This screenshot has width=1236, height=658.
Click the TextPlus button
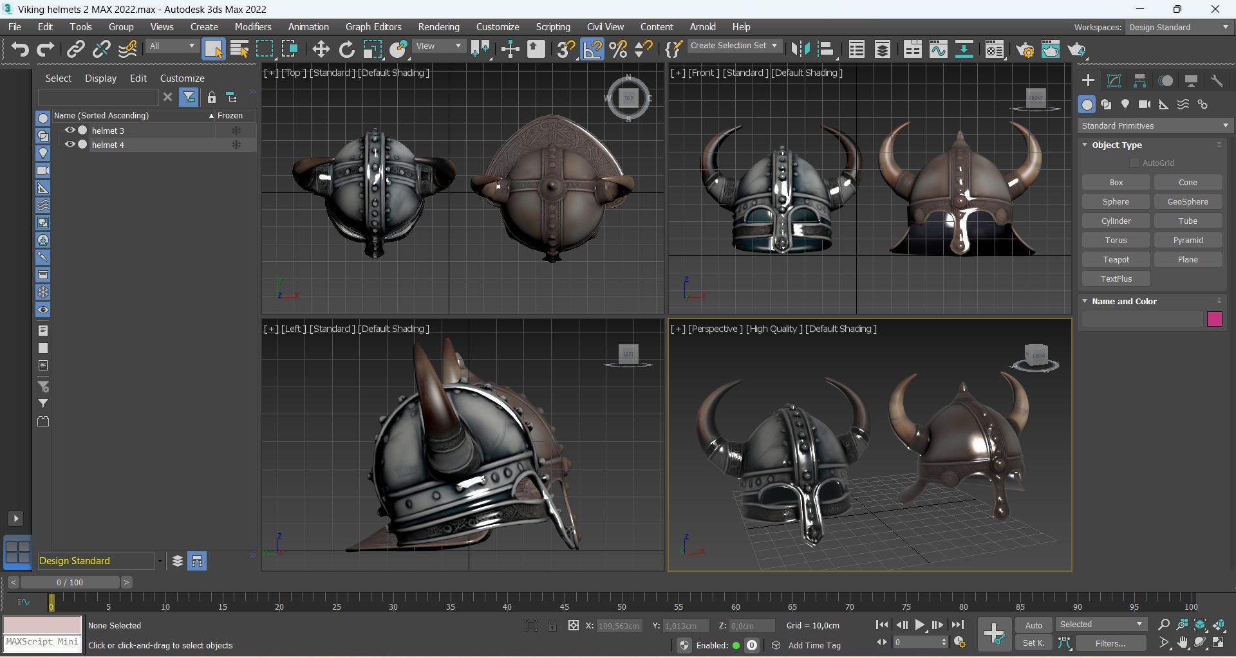(1116, 279)
